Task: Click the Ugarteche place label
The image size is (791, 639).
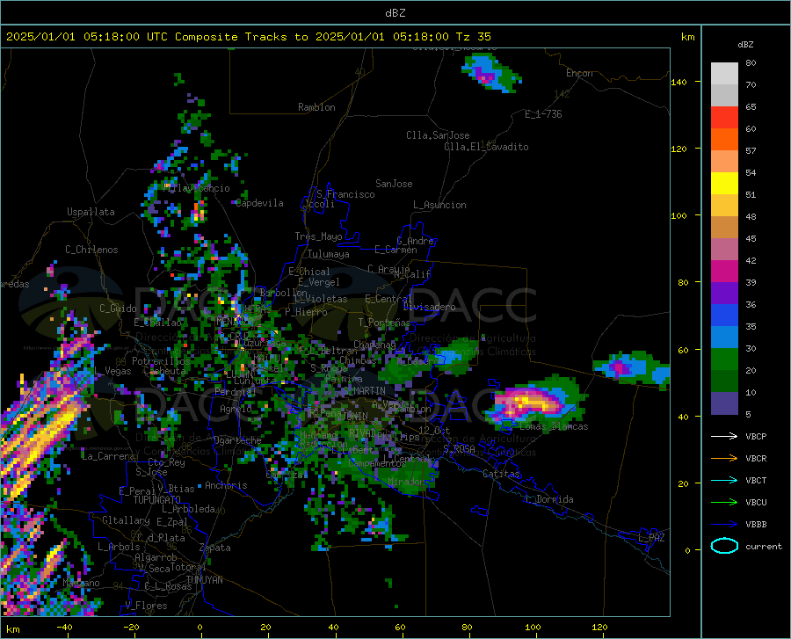Action: click(x=237, y=440)
